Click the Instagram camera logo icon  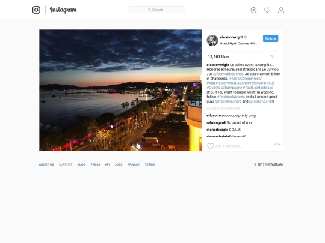(36, 10)
